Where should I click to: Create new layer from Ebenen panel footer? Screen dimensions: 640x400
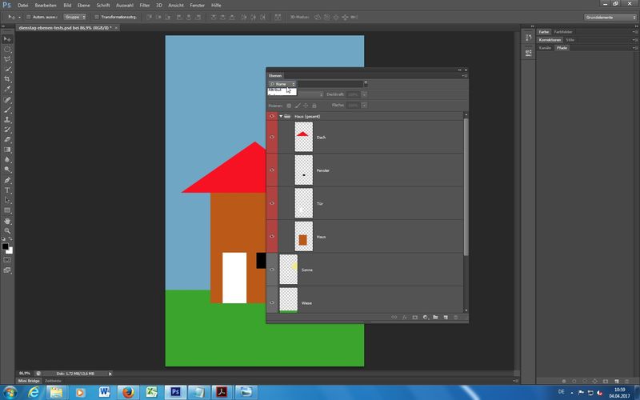(x=445, y=318)
